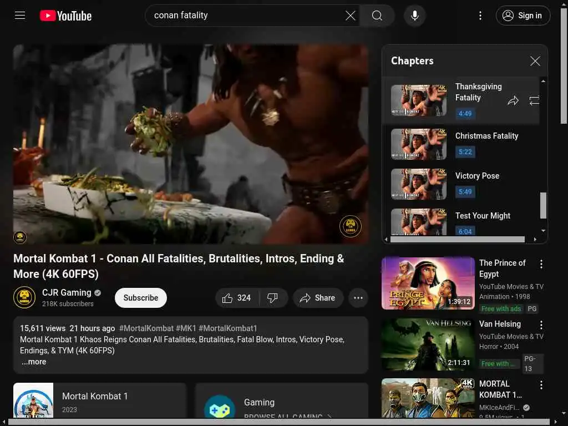Subscribe to CJR Gaming
The width and height of the screenshot is (568, 426).
pyautogui.click(x=141, y=298)
